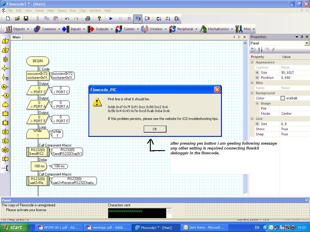Click the Characters sent black display
Screen dimensions: 310x232
pyautogui.click(x=137, y=213)
